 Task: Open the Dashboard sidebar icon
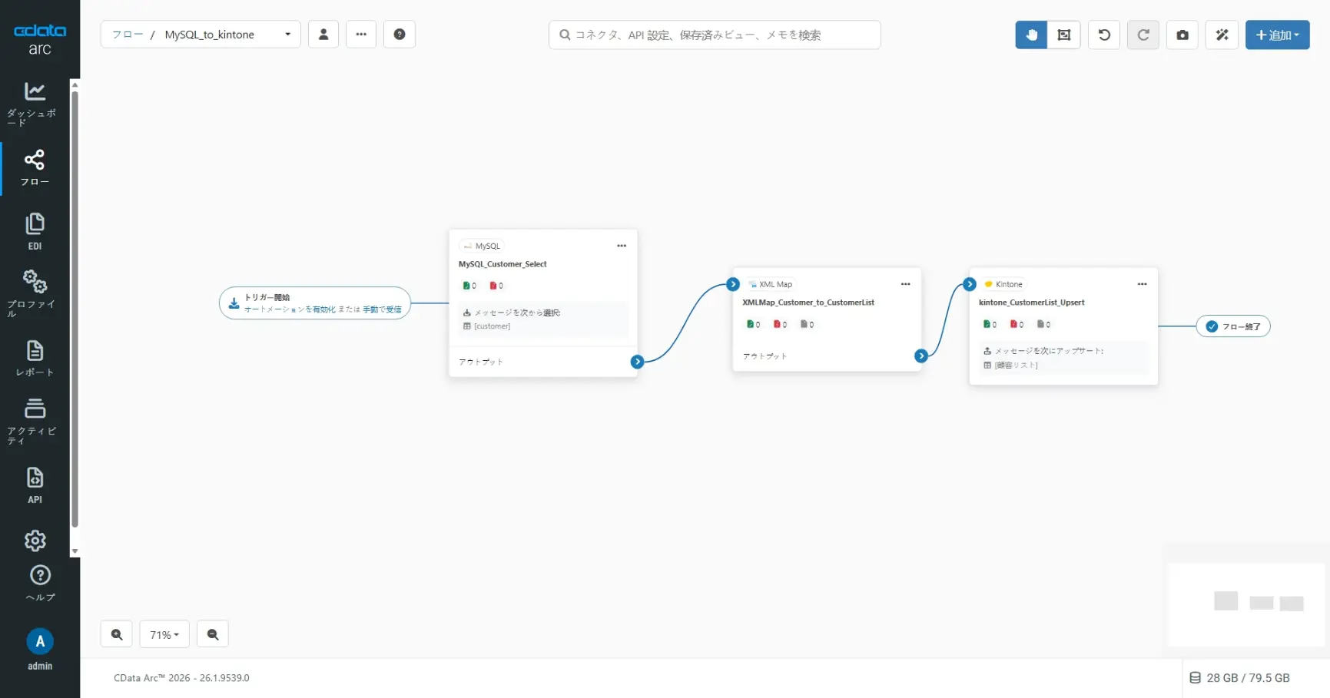coord(35,101)
